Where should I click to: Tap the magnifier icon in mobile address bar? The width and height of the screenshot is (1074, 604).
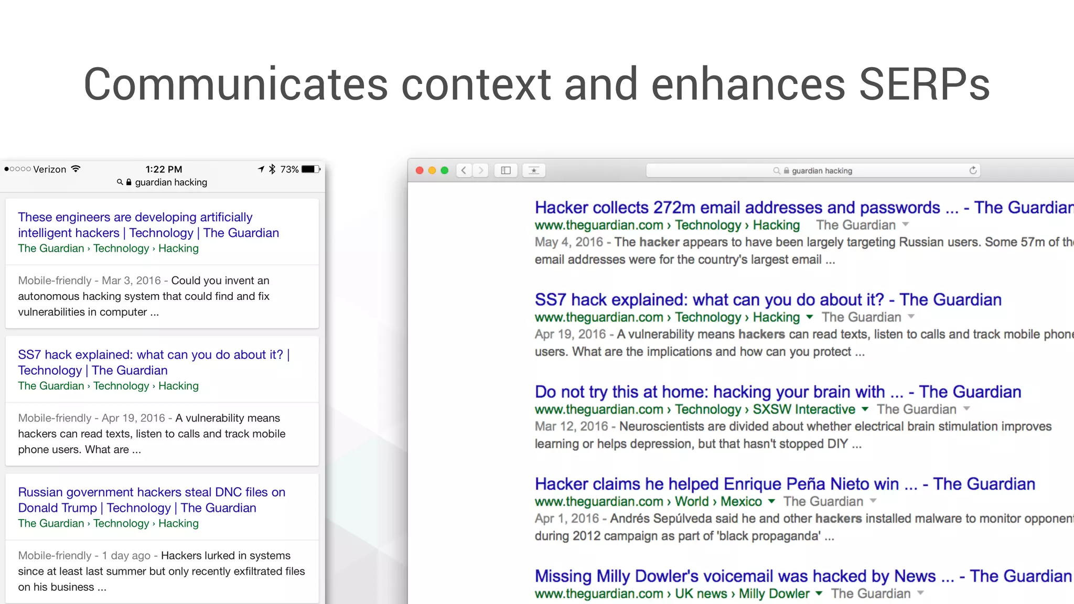(120, 182)
